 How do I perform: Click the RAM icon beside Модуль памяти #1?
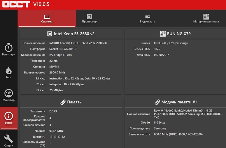point(157,102)
